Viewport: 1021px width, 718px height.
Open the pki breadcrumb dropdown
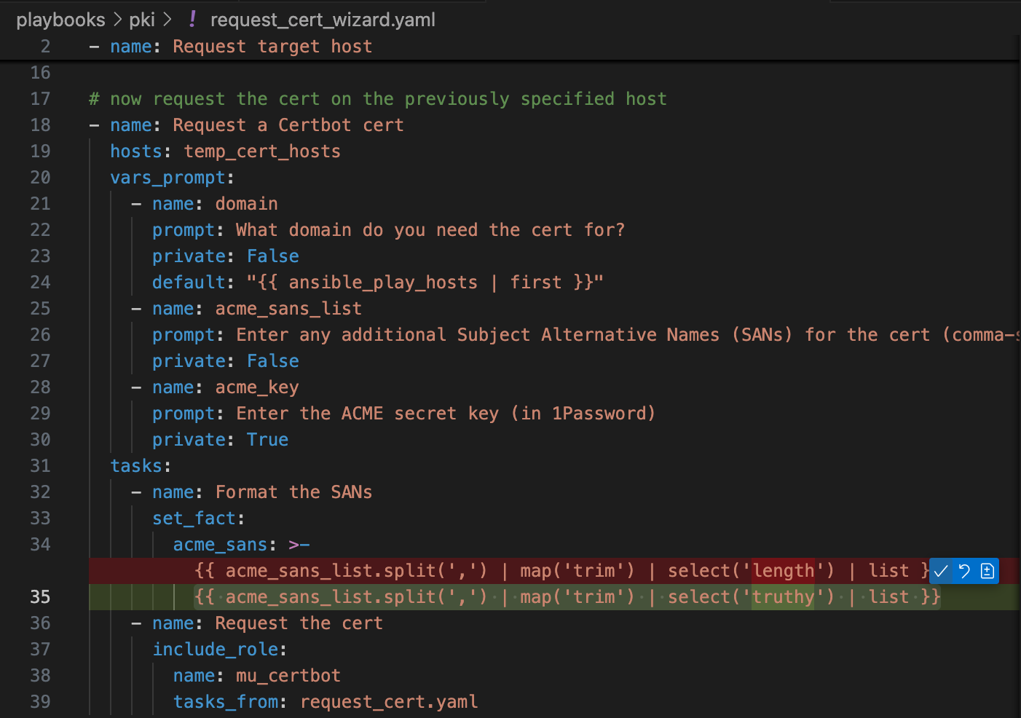[142, 20]
